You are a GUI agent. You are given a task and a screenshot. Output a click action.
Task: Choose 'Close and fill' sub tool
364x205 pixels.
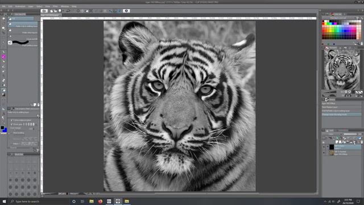[x=23, y=37]
